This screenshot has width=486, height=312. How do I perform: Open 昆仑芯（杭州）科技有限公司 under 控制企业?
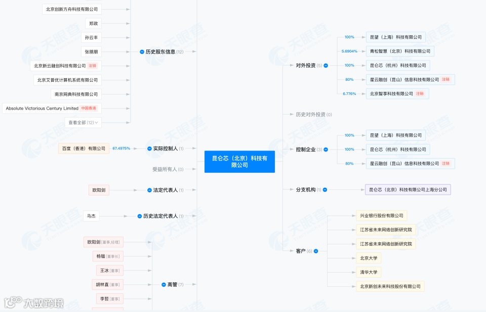point(398,149)
